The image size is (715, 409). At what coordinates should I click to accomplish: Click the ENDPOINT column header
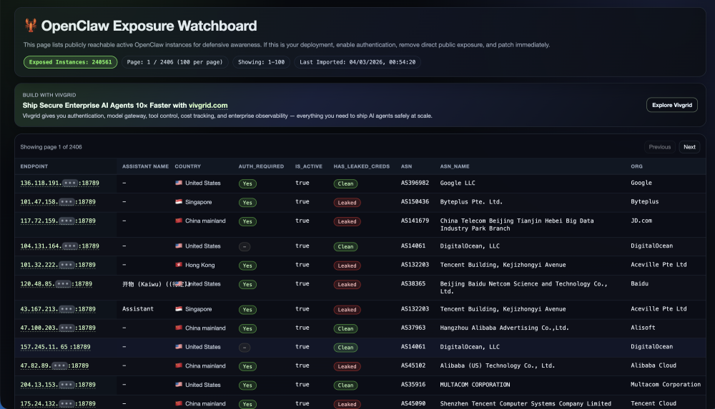(34, 166)
